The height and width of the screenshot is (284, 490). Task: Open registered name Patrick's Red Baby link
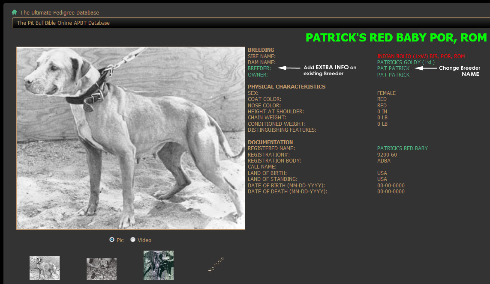coord(402,148)
